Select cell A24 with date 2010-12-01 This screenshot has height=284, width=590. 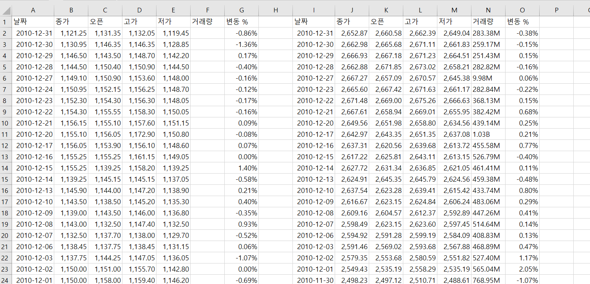click(x=33, y=280)
